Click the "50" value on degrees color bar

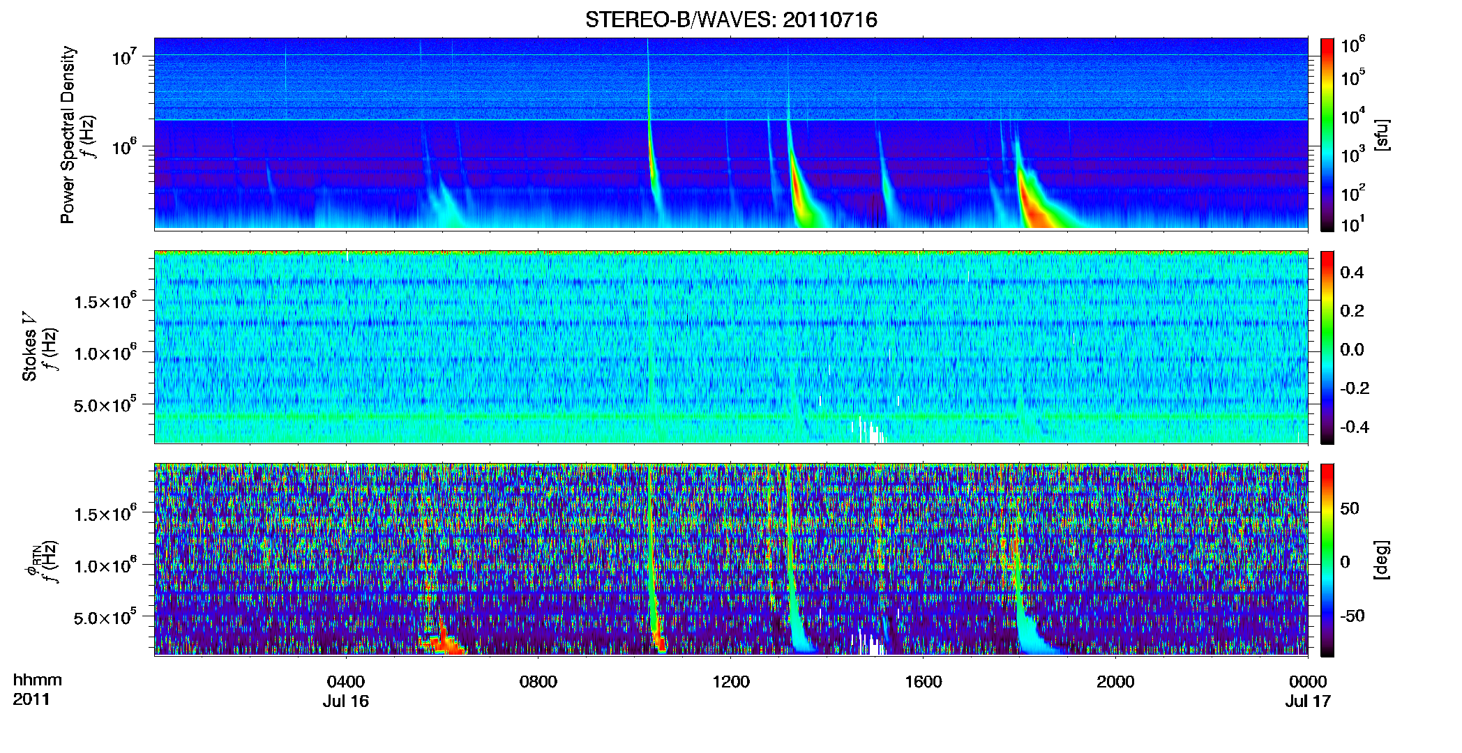tap(1350, 508)
